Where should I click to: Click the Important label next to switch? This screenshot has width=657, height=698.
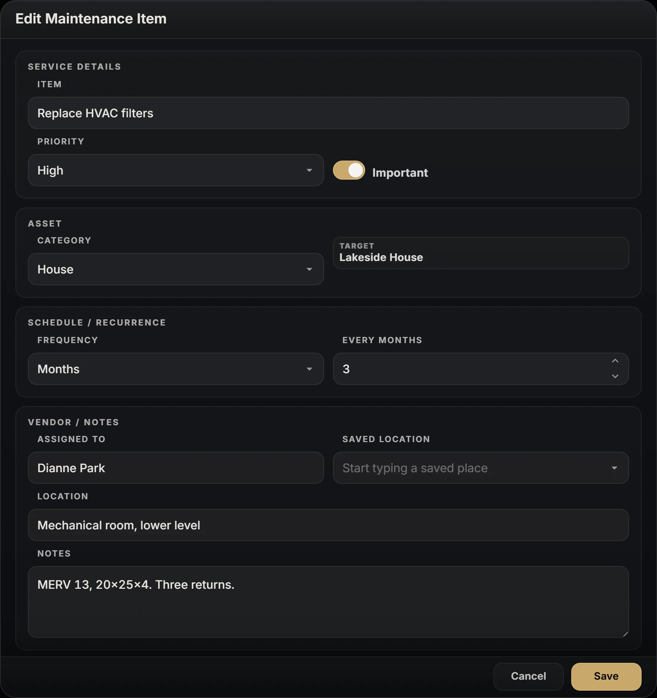click(x=400, y=173)
